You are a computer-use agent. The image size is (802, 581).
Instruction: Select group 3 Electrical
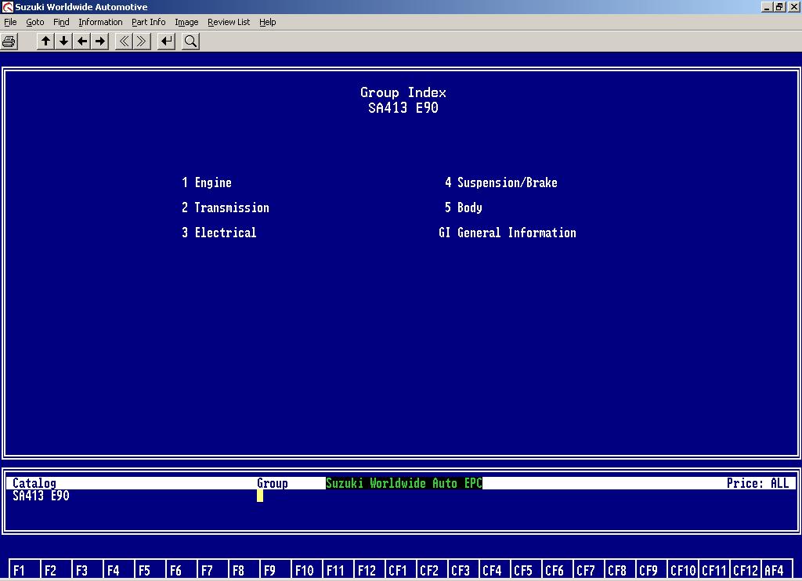(219, 233)
